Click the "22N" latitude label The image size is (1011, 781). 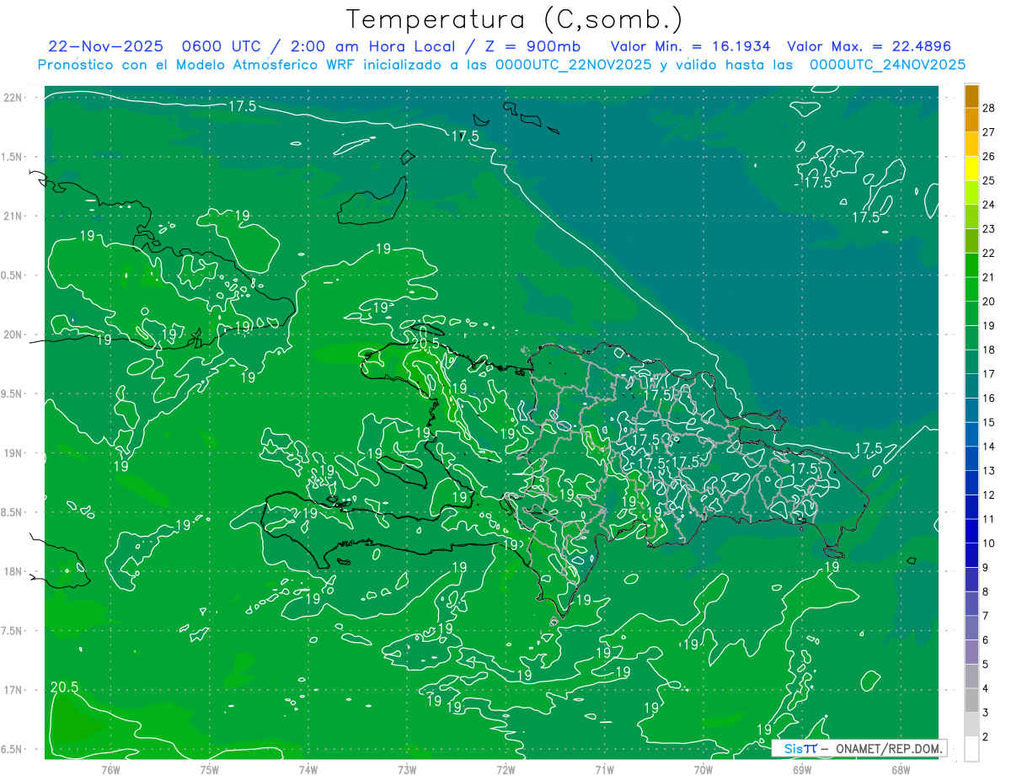[13, 98]
